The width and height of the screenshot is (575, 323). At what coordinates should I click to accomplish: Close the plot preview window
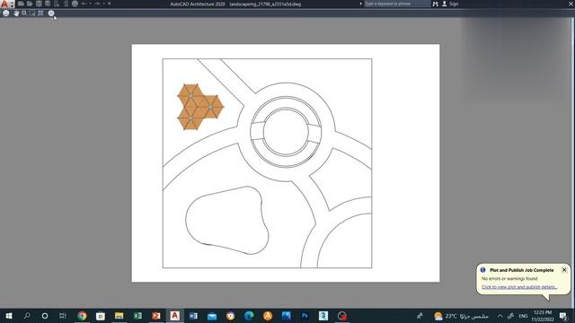coord(51,13)
